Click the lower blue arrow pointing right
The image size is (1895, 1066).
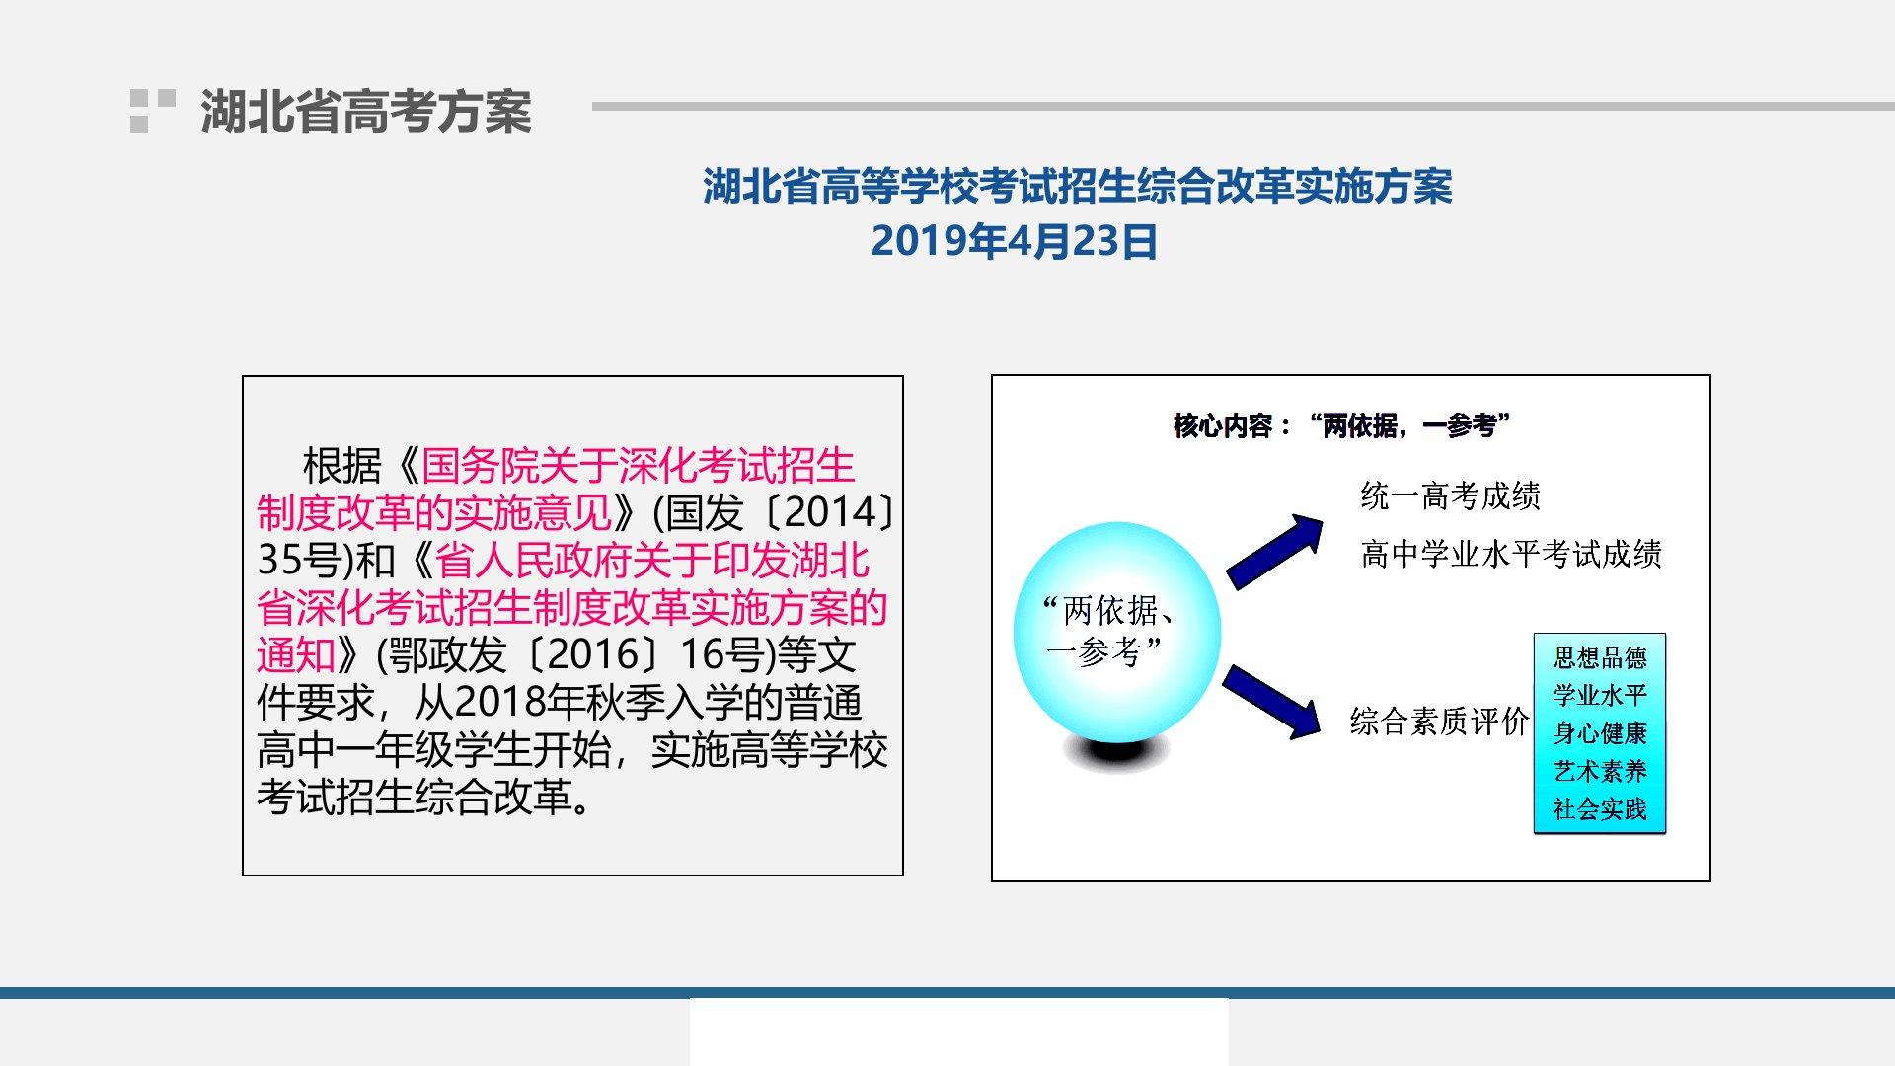click(1271, 702)
